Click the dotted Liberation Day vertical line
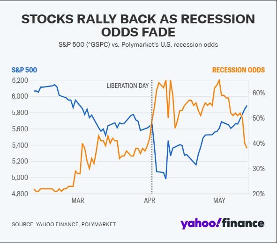This screenshot has width=277, height=243. (152, 137)
